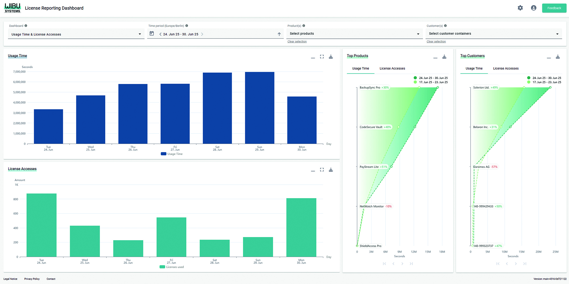Screen dimensions: 569x284
Task: Switch to License Accesses tab in Top Products
Action: tap(392, 68)
